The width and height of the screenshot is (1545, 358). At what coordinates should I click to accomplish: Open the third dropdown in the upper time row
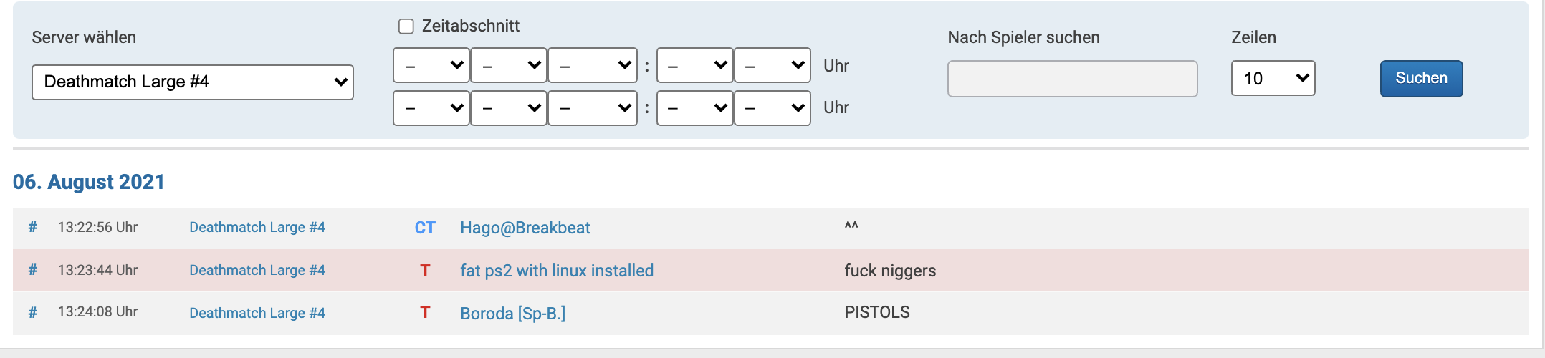[593, 66]
